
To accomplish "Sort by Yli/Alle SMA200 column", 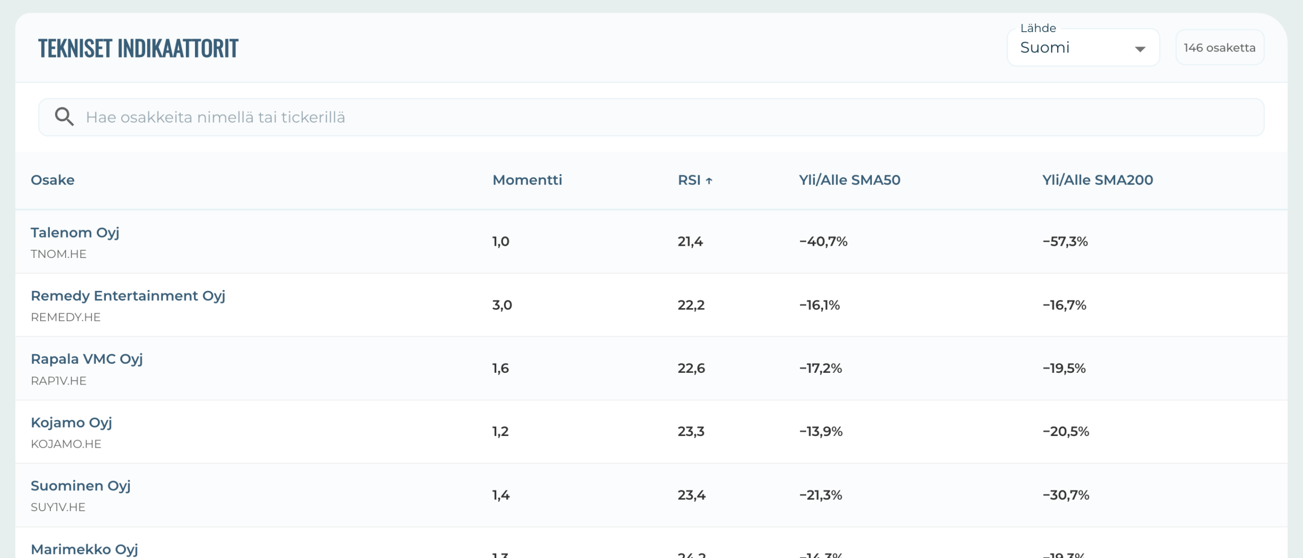I will pyautogui.click(x=1097, y=180).
